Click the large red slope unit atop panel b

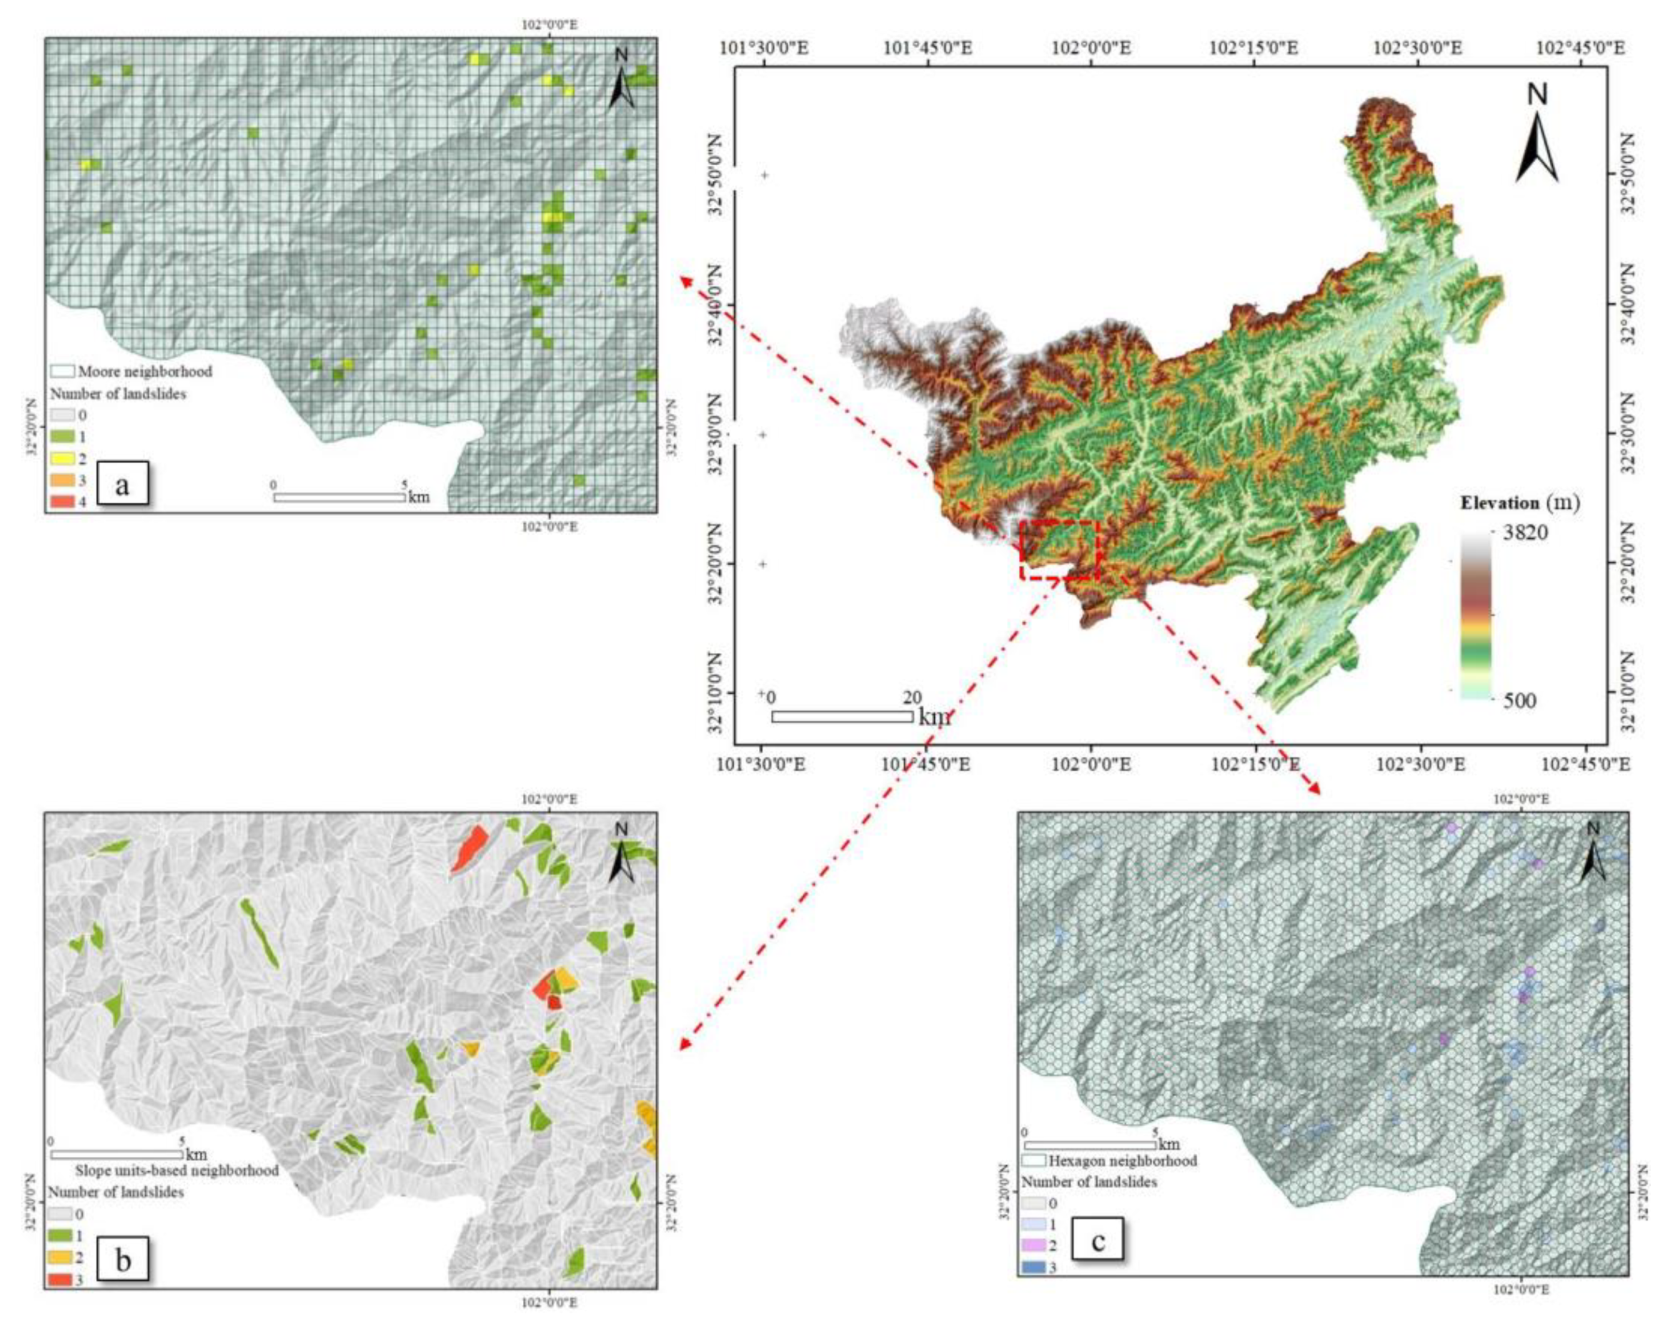tap(470, 847)
